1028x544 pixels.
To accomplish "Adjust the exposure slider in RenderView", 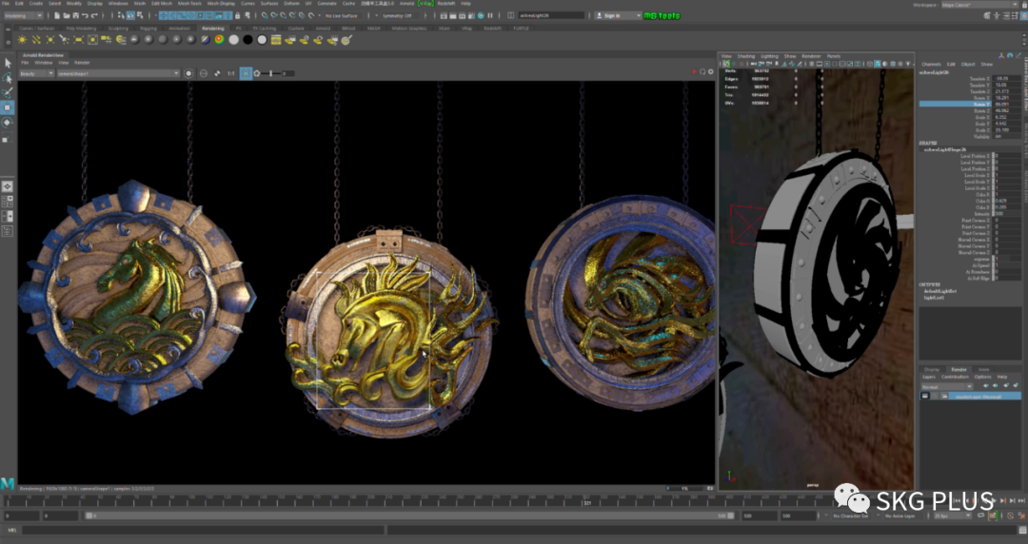I will pos(271,73).
